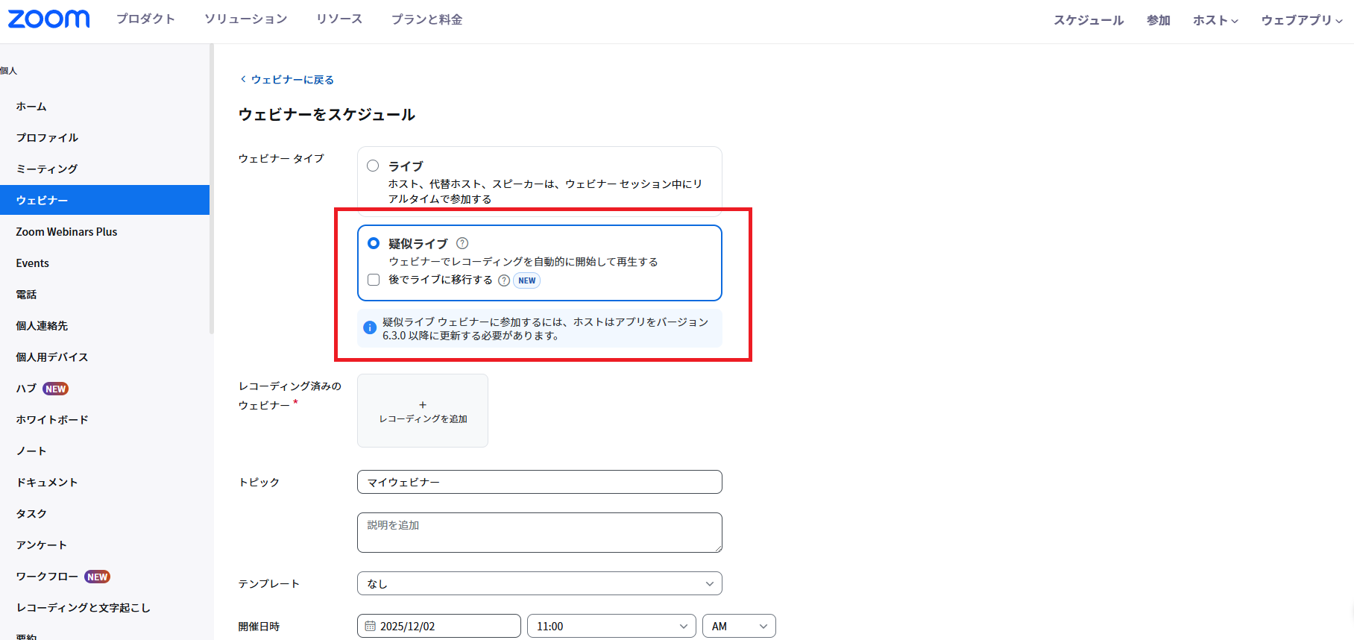
Task: Open プランと料金 in top navigation
Action: [x=426, y=19]
